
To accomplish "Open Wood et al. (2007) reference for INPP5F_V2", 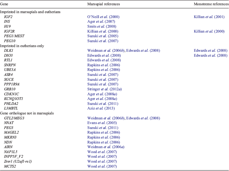I will (102, 156).
